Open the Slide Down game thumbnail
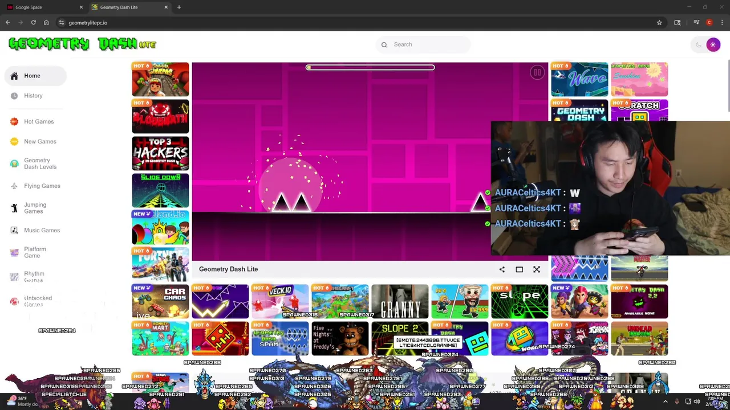 [x=160, y=190]
